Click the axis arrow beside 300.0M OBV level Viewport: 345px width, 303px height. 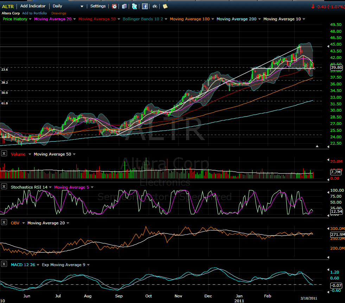pos(328,229)
